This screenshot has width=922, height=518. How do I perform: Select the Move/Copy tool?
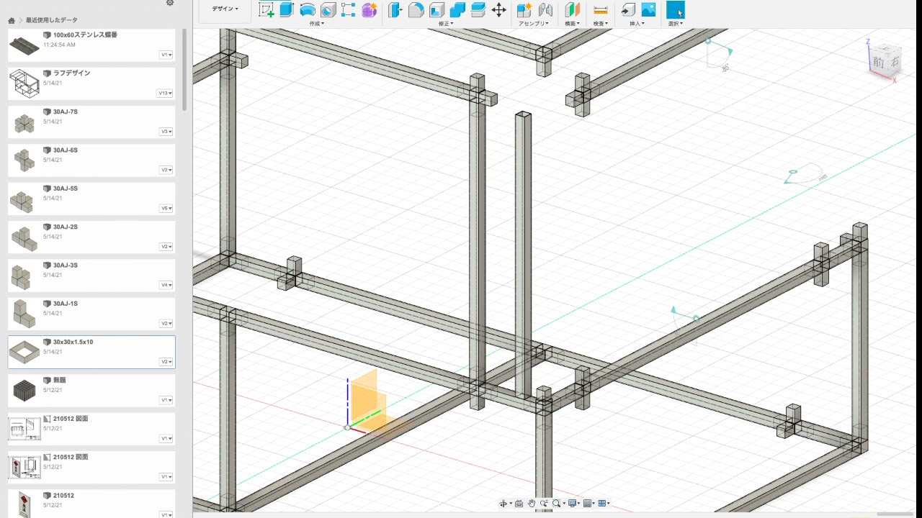coord(498,10)
